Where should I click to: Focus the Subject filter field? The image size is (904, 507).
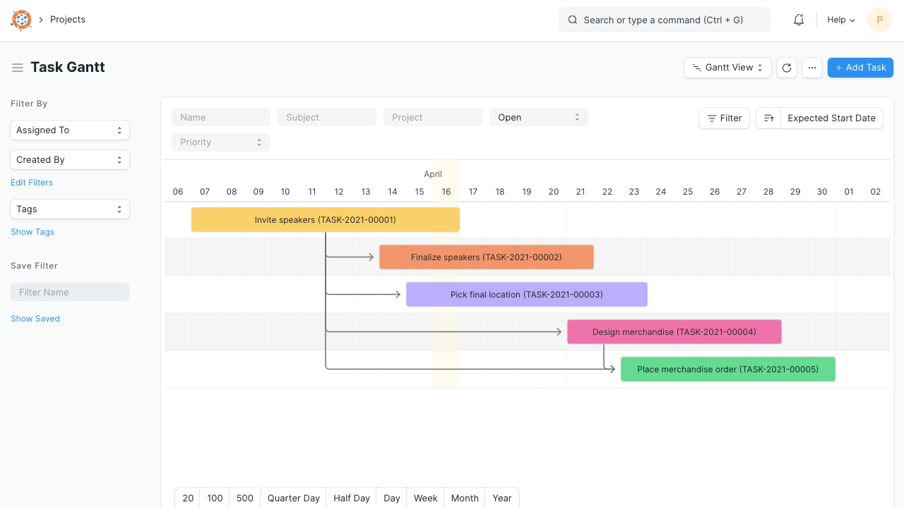pyautogui.click(x=326, y=118)
